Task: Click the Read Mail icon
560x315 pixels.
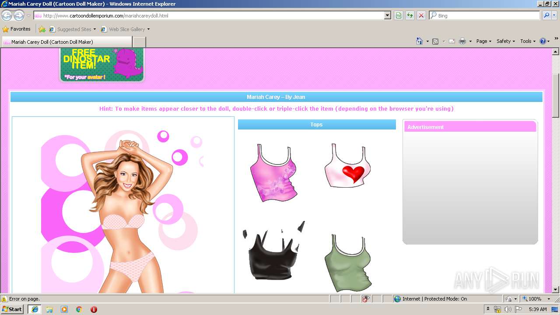Action: tap(452, 41)
